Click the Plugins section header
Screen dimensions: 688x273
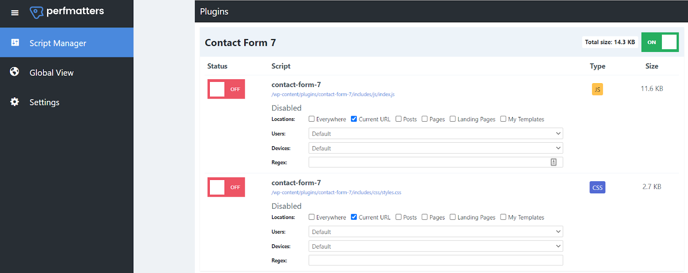click(x=214, y=12)
